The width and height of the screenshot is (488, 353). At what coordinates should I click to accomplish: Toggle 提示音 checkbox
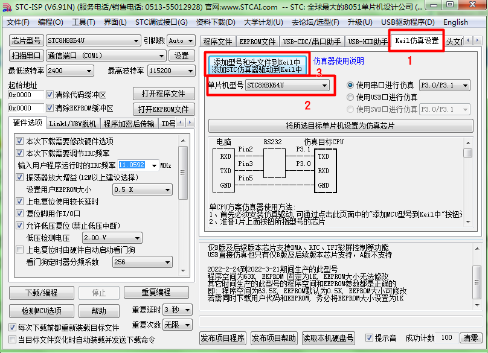(x=369, y=338)
